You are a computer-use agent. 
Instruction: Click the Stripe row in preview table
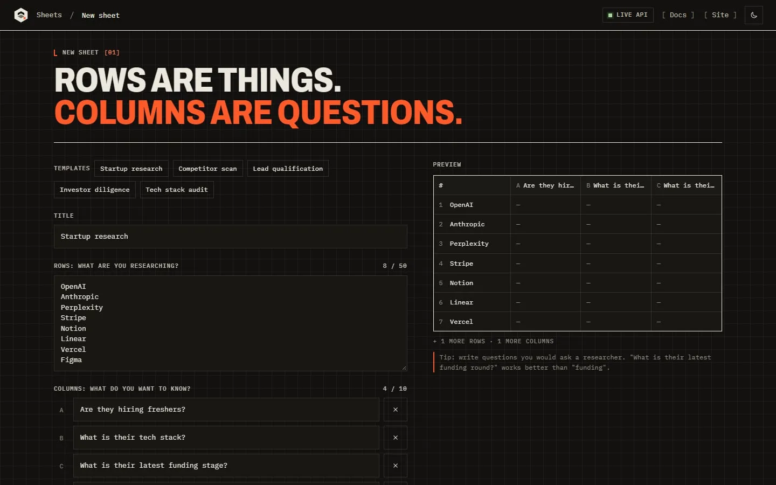click(x=578, y=264)
